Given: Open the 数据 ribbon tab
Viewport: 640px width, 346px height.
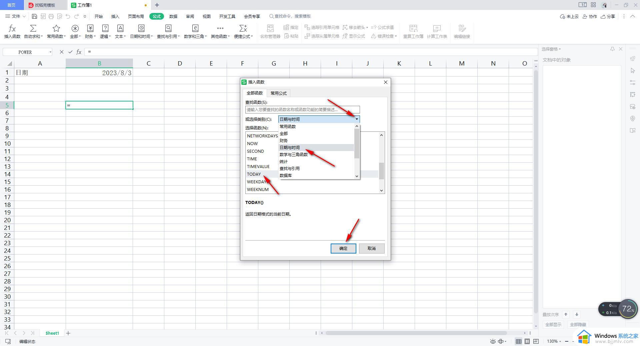Looking at the screenshot, I should click(x=173, y=16).
